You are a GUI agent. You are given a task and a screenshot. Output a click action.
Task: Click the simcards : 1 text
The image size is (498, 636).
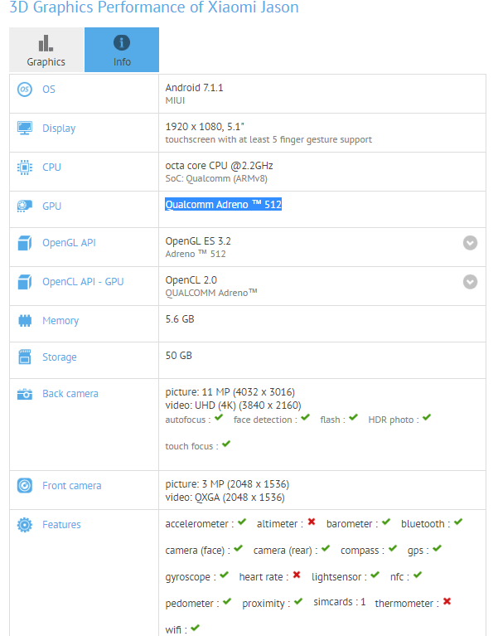click(x=340, y=602)
